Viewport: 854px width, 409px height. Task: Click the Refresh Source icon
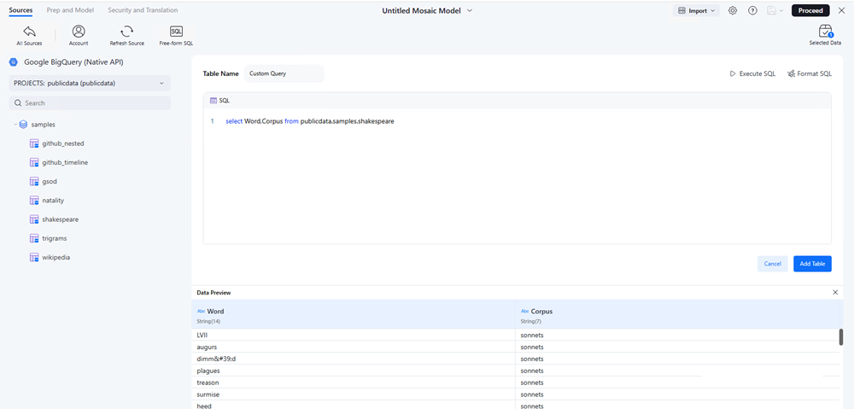pos(126,32)
